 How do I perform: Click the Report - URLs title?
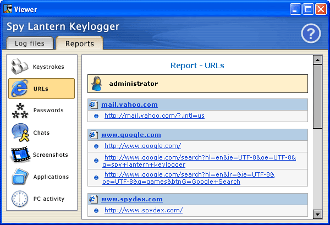197,65
